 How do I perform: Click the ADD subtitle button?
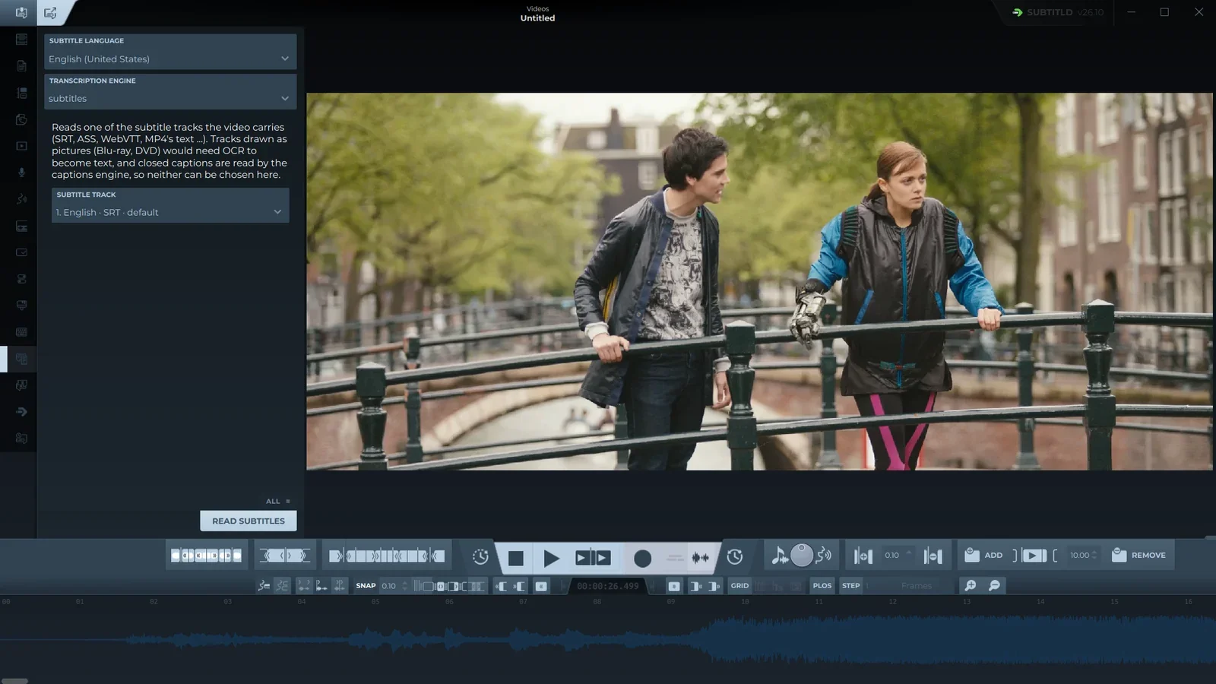click(983, 555)
